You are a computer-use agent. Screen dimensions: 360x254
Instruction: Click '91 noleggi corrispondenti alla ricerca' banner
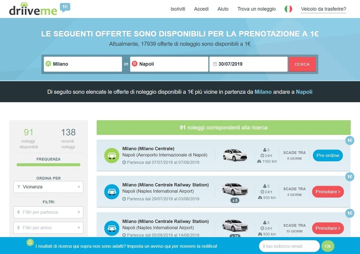click(x=224, y=127)
